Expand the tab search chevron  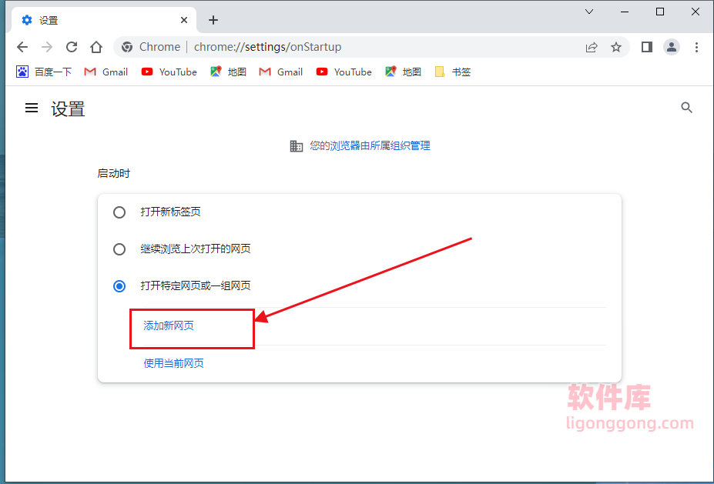(589, 12)
